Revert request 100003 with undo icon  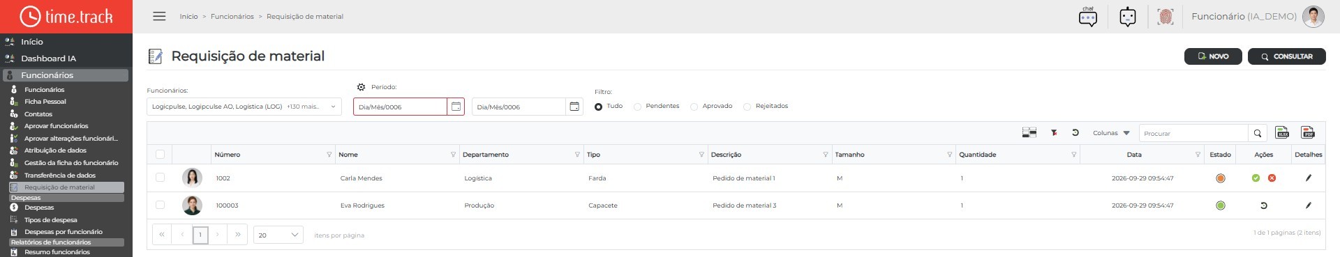coord(1263,205)
